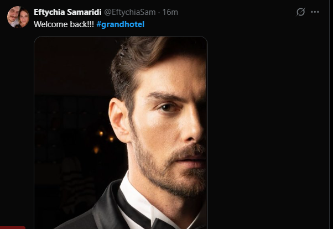Screen dimensions: 333x229
Task: Open the three-dot More options menu
Action: click(x=315, y=12)
